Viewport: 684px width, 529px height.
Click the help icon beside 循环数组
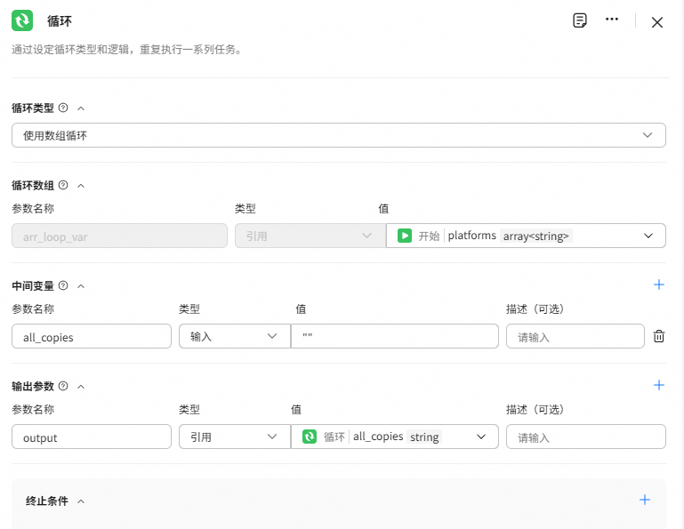click(x=63, y=185)
